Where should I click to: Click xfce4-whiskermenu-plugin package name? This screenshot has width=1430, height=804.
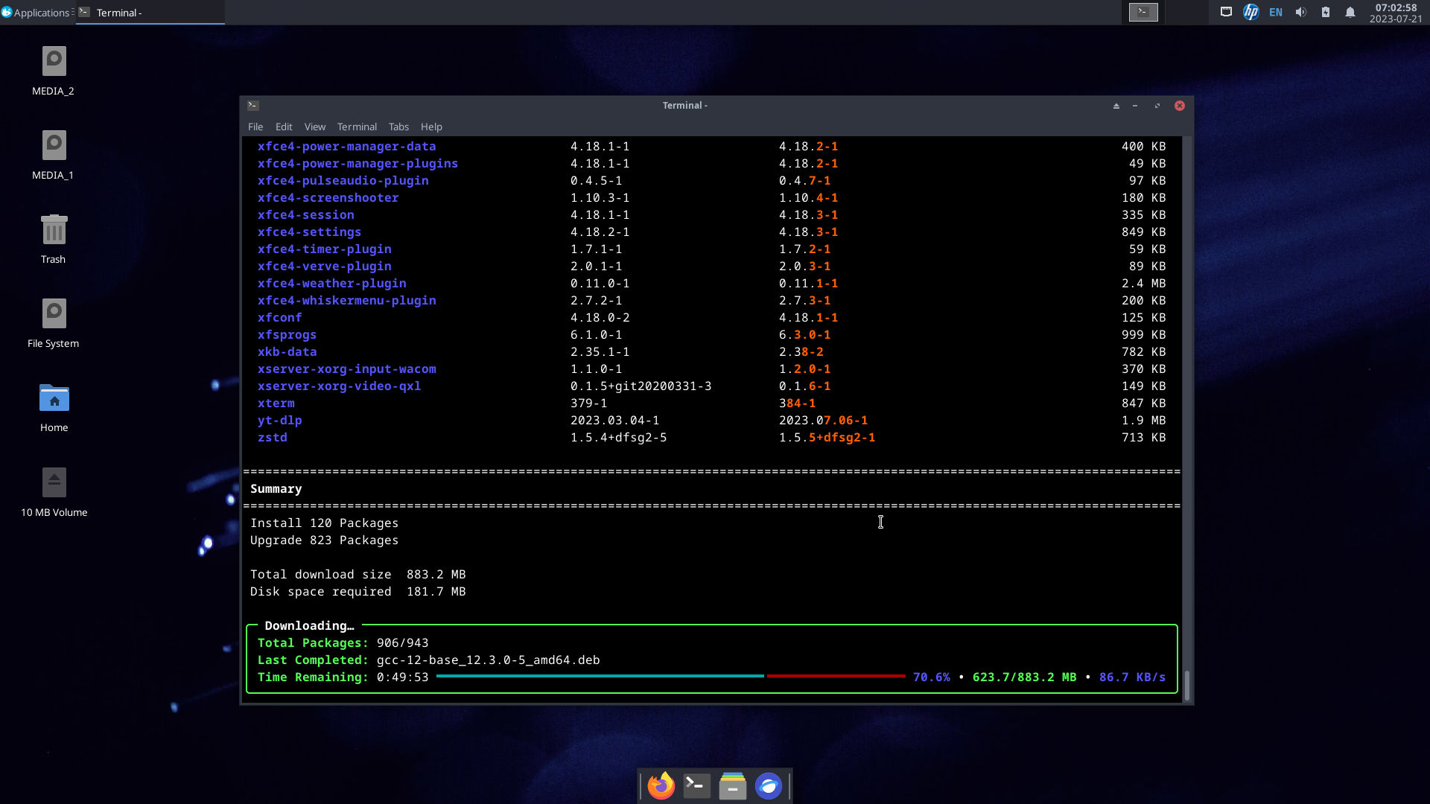coord(347,301)
